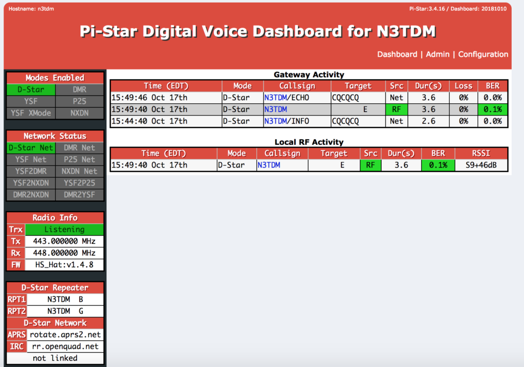
Task: Select the Tx frequency 443.000000 MHz
Action: (64, 241)
